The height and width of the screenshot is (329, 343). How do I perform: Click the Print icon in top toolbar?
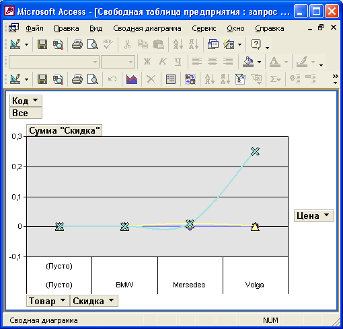click(77, 44)
